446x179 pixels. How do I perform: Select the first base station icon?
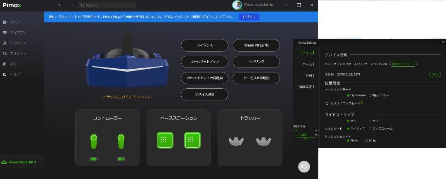165,140
